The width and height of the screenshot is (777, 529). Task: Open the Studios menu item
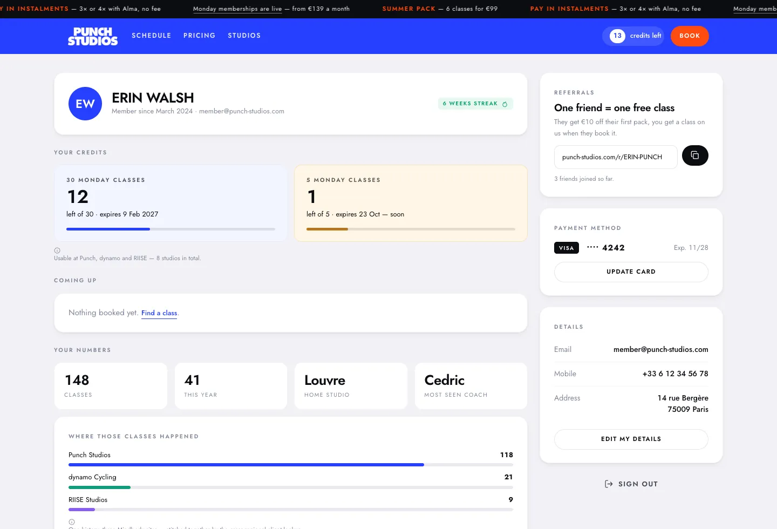(x=244, y=36)
